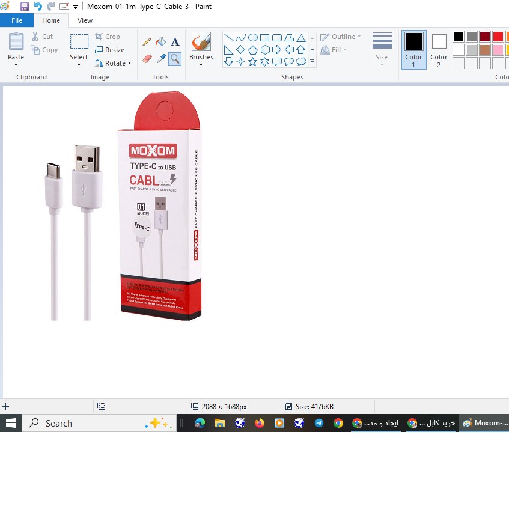This screenshot has height=509, width=509.
Task: Open the Windows Search box
Action: click(x=60, y=423)
